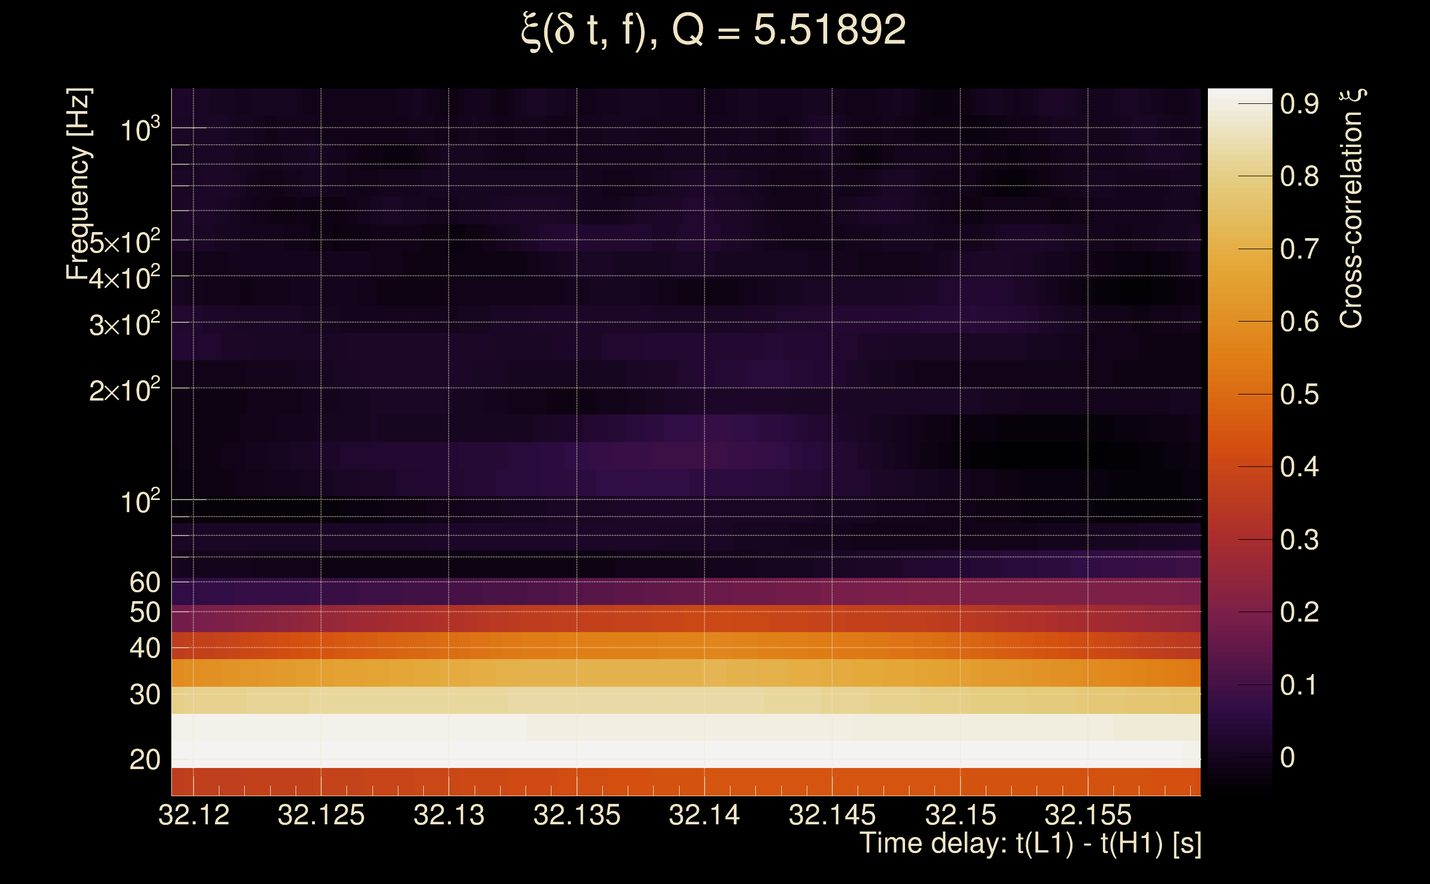
Task: Click the plot title showing Q = 5.51892
Action: [x=713, y=30]
